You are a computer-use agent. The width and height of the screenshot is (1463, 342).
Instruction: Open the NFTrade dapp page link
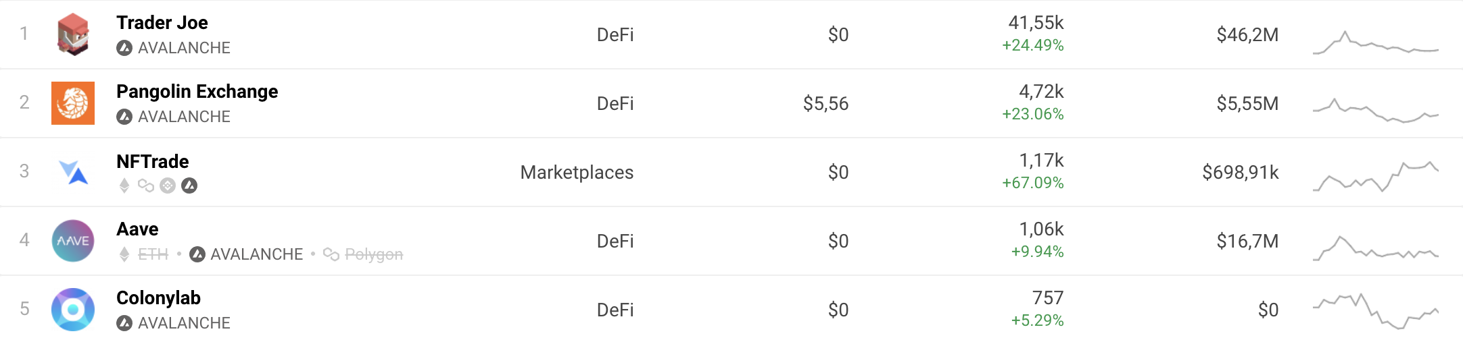click(x=153, y=162)
